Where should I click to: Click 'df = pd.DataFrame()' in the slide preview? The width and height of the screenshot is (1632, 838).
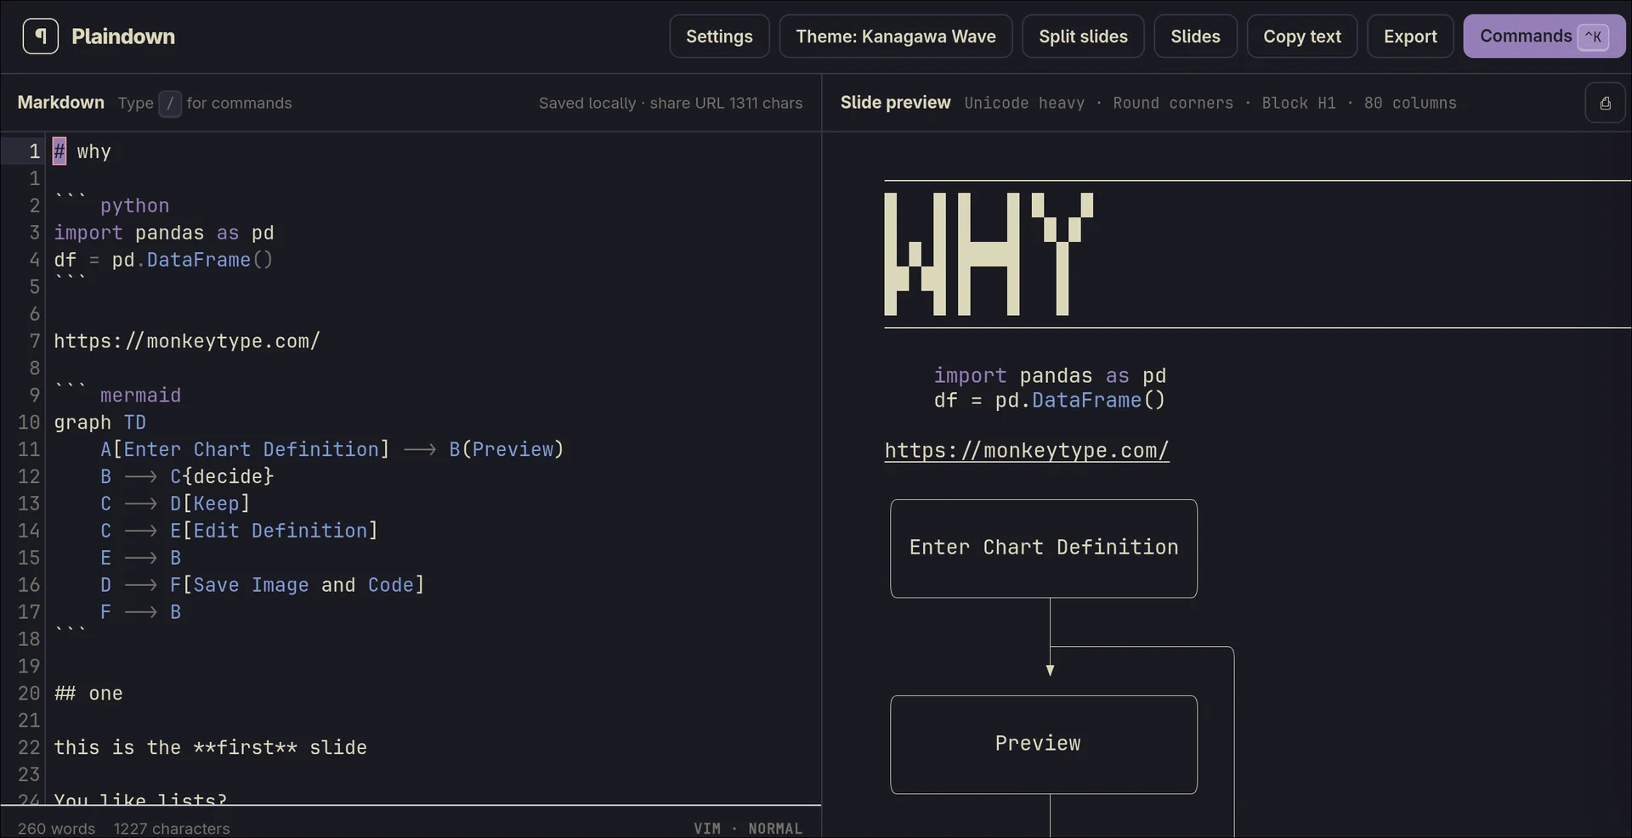click(1050, 400)
